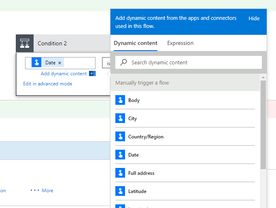Viewport: 276px width, 208px height.
Task: Click the Body trigger icon
Action: coord(120,100)
